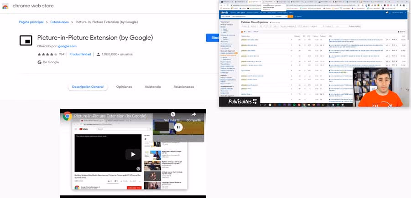Click the Picture-in-Picture extension icon
This screenshot has width=411, height=198.
point(26,40)
